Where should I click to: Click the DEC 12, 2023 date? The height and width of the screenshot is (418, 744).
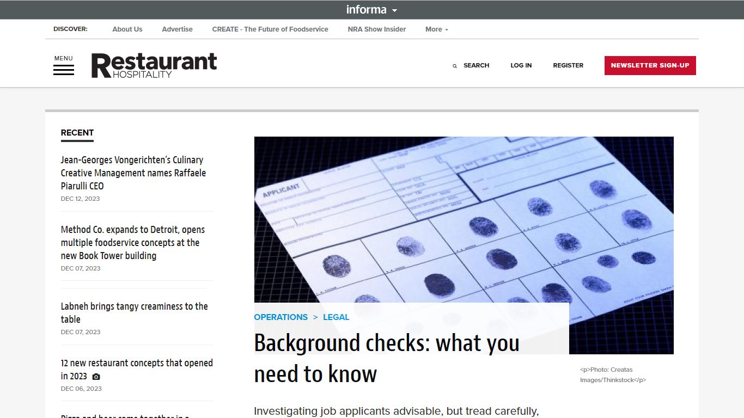pyautogui.click(x=81, y=199)
